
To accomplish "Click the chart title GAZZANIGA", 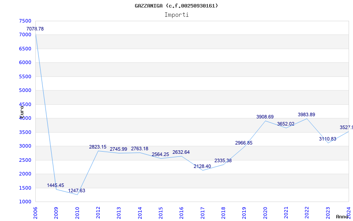I will point(176,6).
